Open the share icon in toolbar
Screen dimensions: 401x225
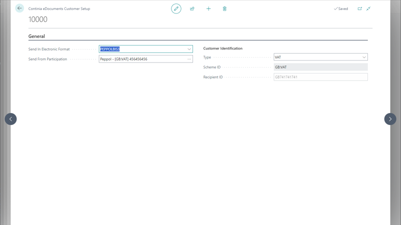pyautogui.click(x=192, y=8)
